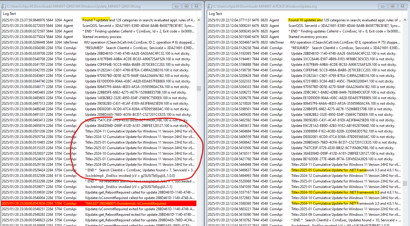410x226 pixels.
Task: Select the 'All federated searches have completed' line
Action: [99, 181]
